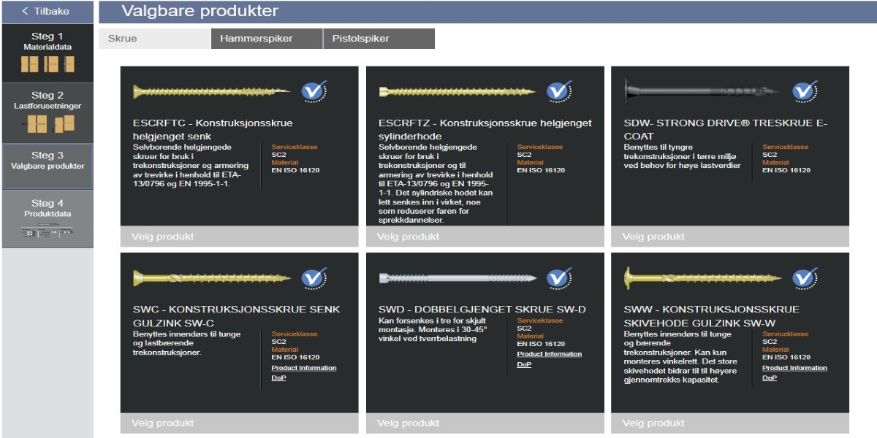Viewport: 877px width, 438px height.
Task: Open Steg 2 Lastforusetninger step
Action: (x=48, y=112)
